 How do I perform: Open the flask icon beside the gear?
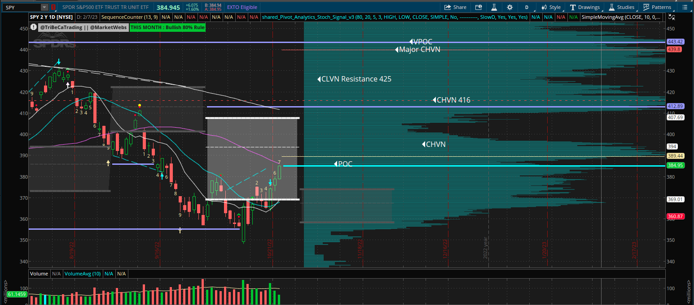[494, 7]
